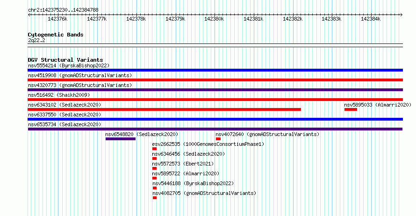Screen dimensions: 416x216
Task: Click the 142383k ruler label
Action: (x=331, y=19)
